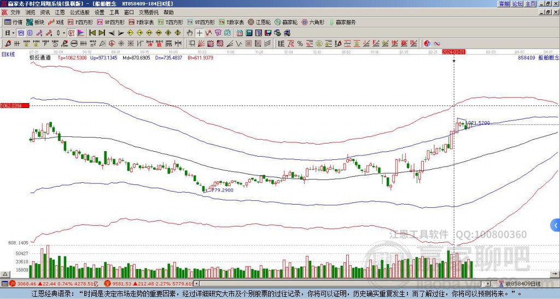Open the 六角形 hexagon tool
Screen dimensions: 560x299
point(313,22)
